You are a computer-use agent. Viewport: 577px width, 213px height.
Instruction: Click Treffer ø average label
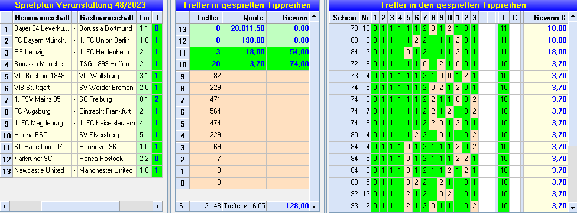click(244, 206)
